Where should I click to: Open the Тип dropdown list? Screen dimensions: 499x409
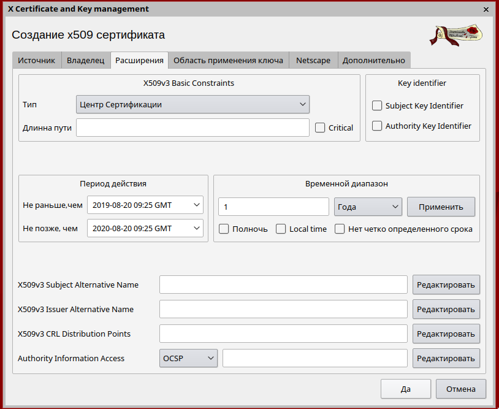point(192,104)
